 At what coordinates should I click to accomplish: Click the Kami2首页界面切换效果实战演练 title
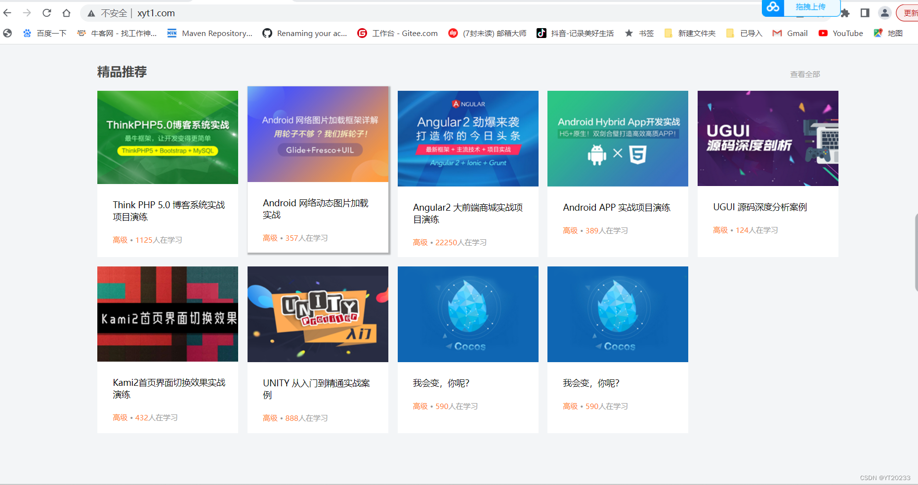pyautogui.click(x=169, y=388)
